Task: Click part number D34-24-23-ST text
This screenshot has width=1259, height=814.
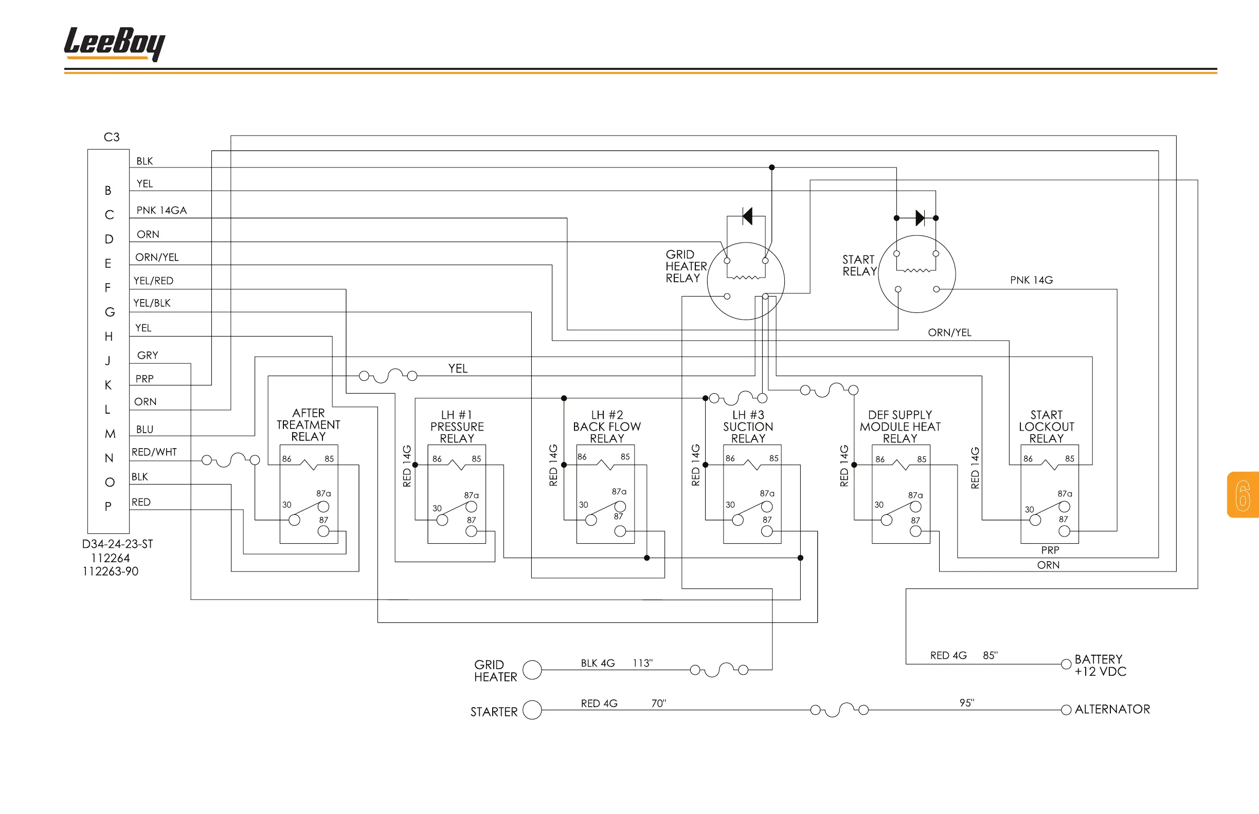Action: [x=117, y=544]
